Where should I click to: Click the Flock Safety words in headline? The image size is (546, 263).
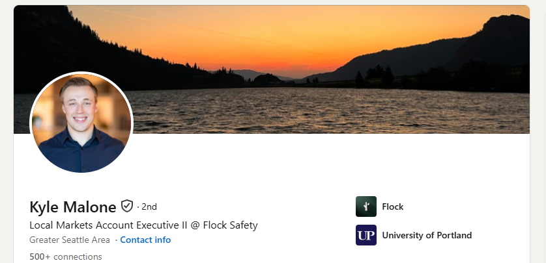(x=231, y=225)
